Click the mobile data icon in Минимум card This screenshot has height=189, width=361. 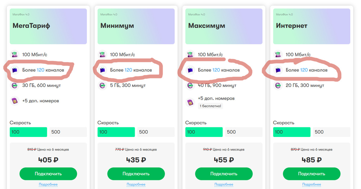click(x=102, y=85)
